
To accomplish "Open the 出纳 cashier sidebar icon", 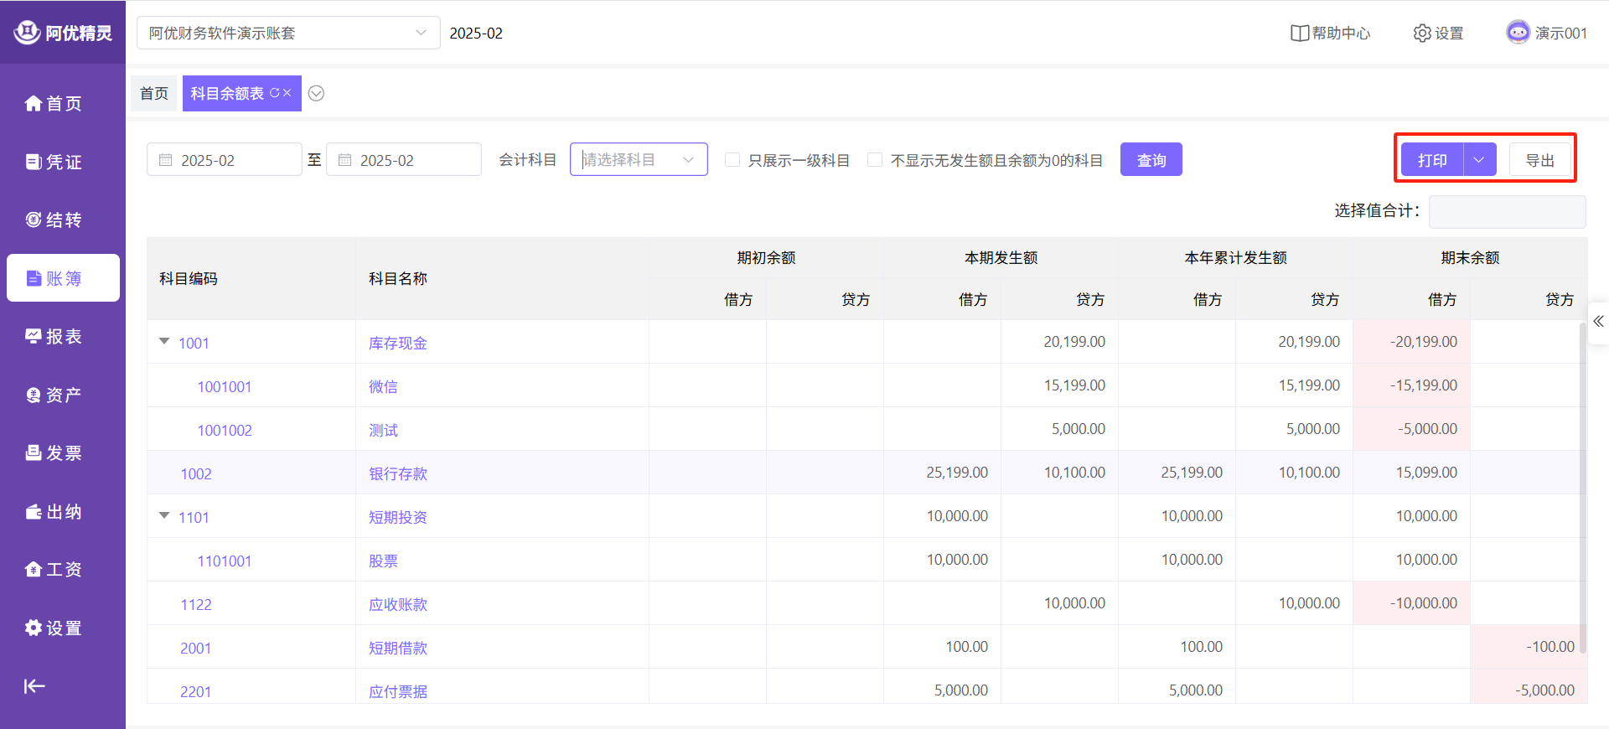I will coord(34,511).
